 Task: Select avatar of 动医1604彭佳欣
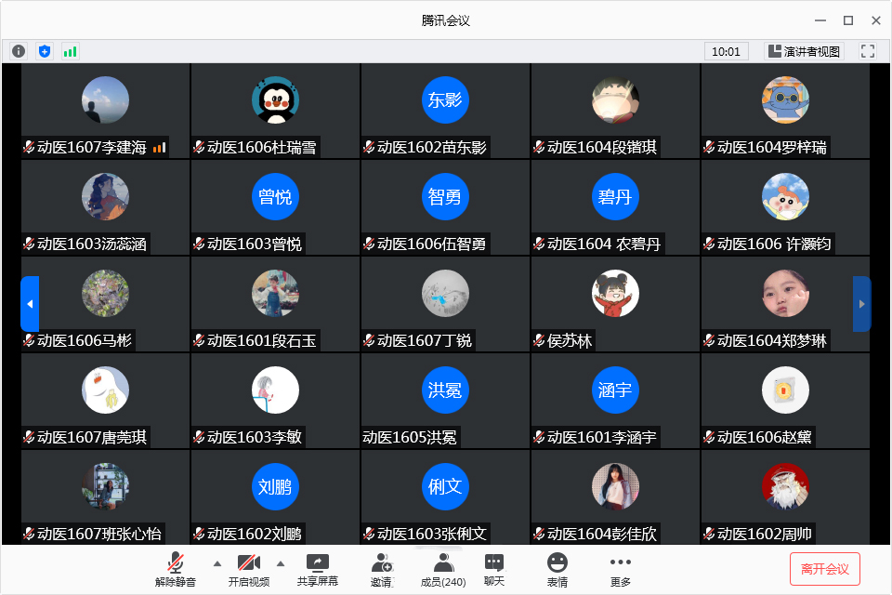(615, 487)
